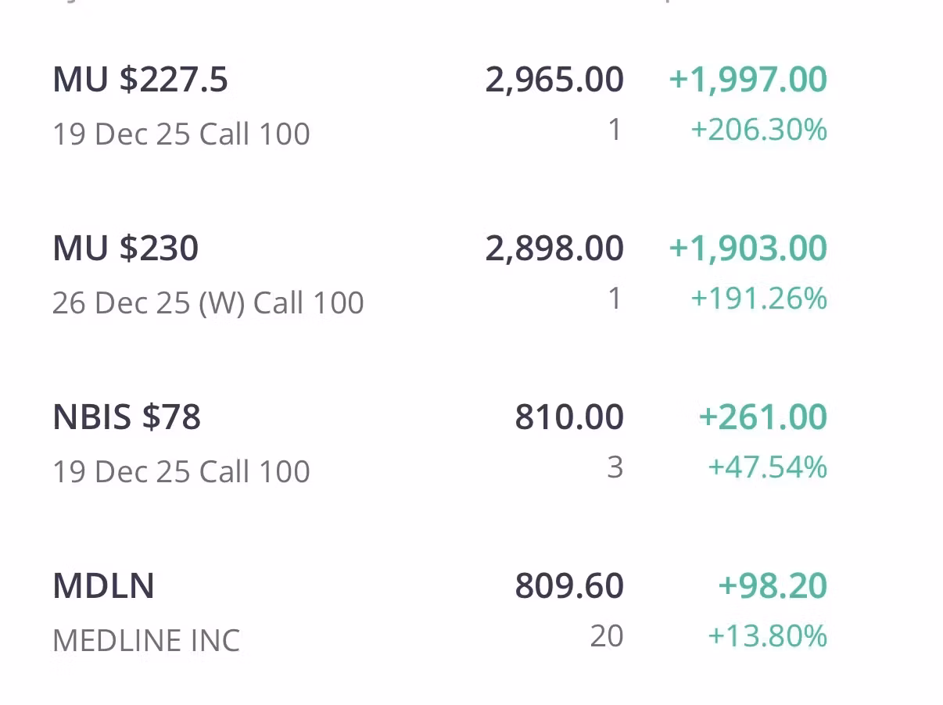Screen dimensions: 943x705
Task: Click the MEDLINE INC company name
Action: 146,641
